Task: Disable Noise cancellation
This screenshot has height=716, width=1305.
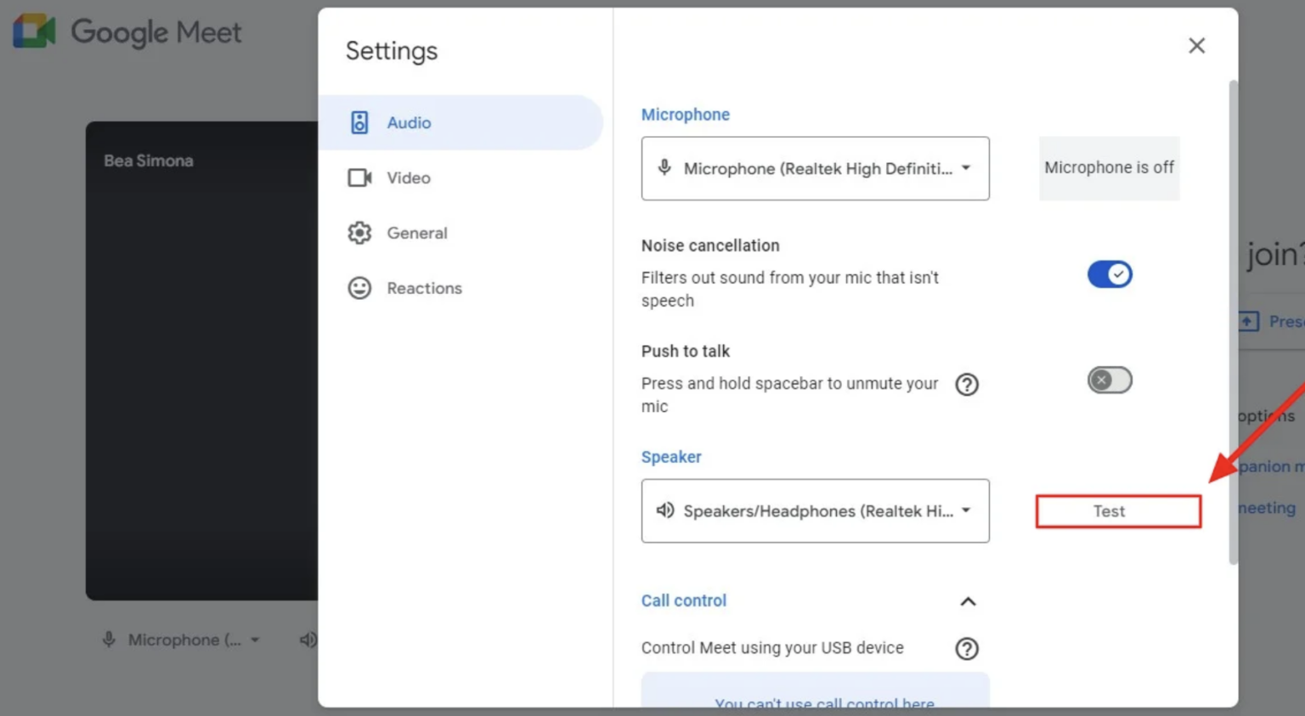Action: coord(1109,273)
